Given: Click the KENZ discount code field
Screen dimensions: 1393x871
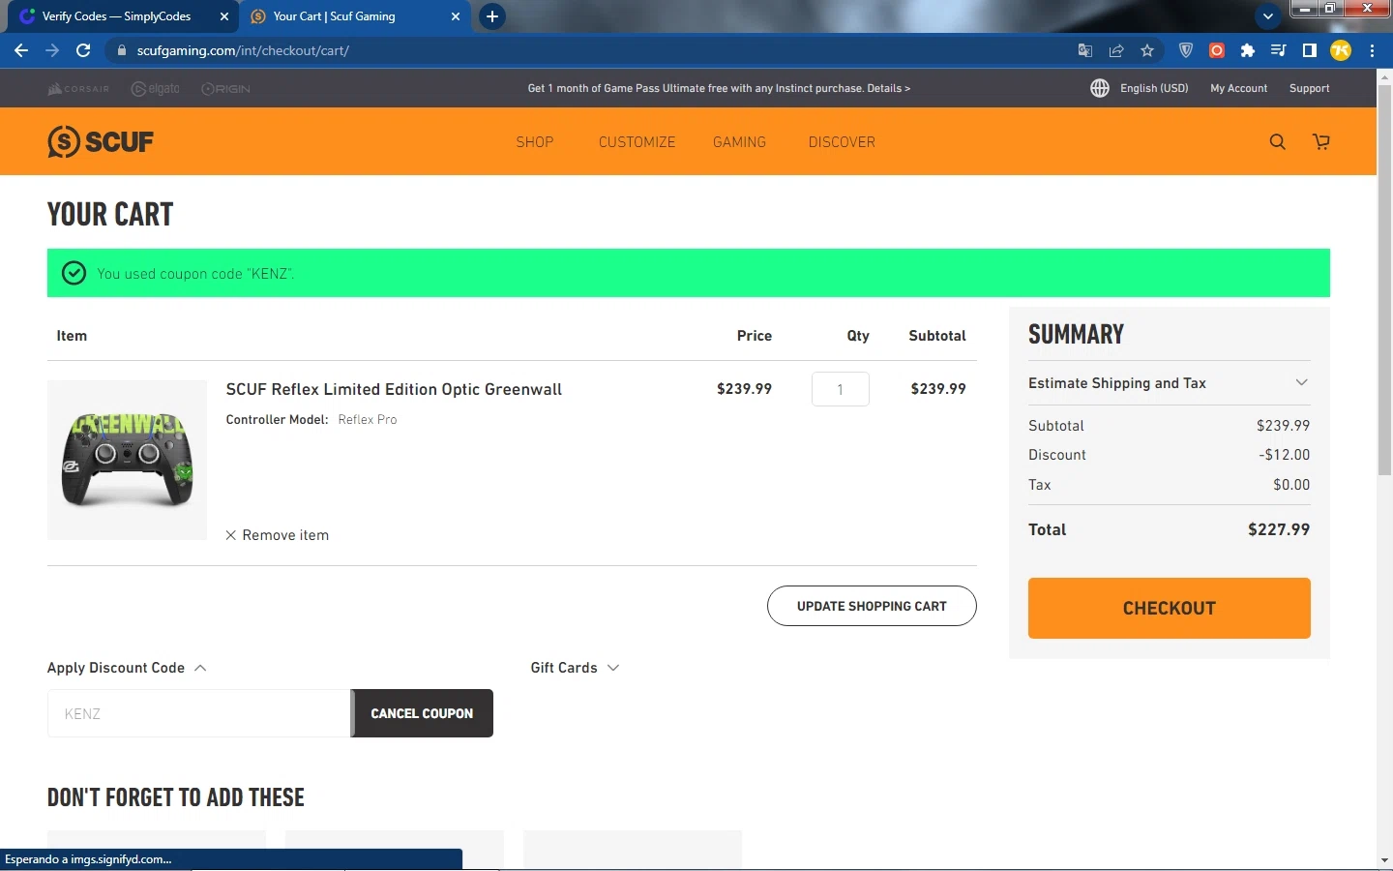Looking at the screenshot, I should click(x=199, y=713).
